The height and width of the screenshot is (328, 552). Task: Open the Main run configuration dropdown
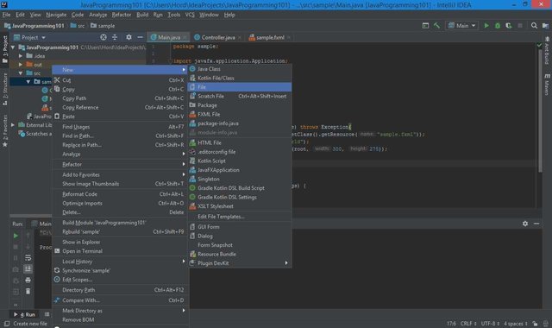coord(461,26)
